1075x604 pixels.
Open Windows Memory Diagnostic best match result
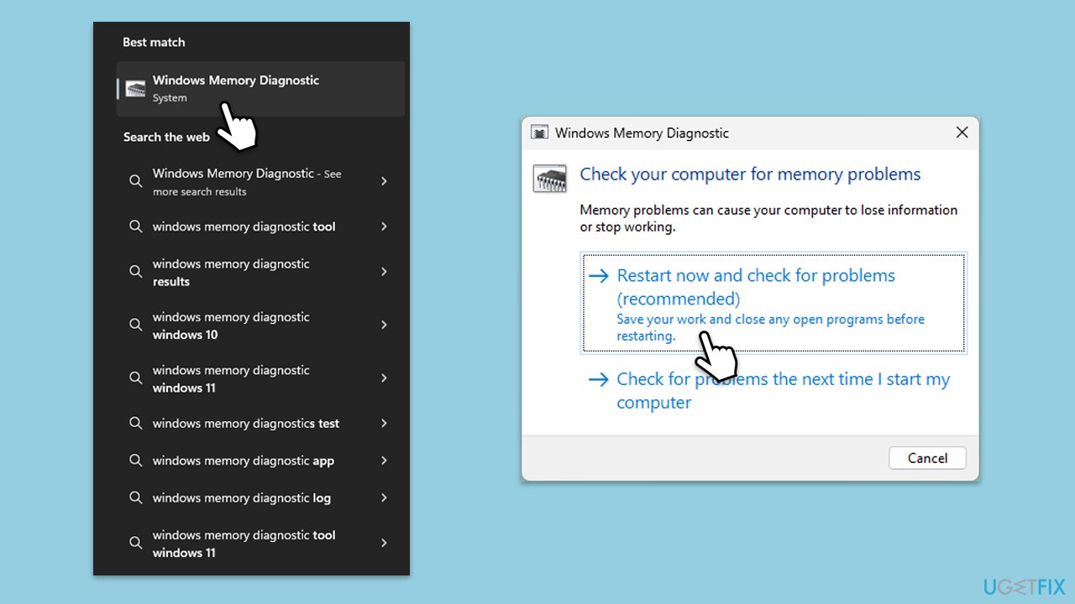click(x=260, y=88)
